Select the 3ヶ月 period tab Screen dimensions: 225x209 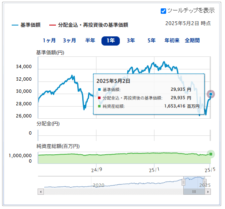click(x=69, y=41)
